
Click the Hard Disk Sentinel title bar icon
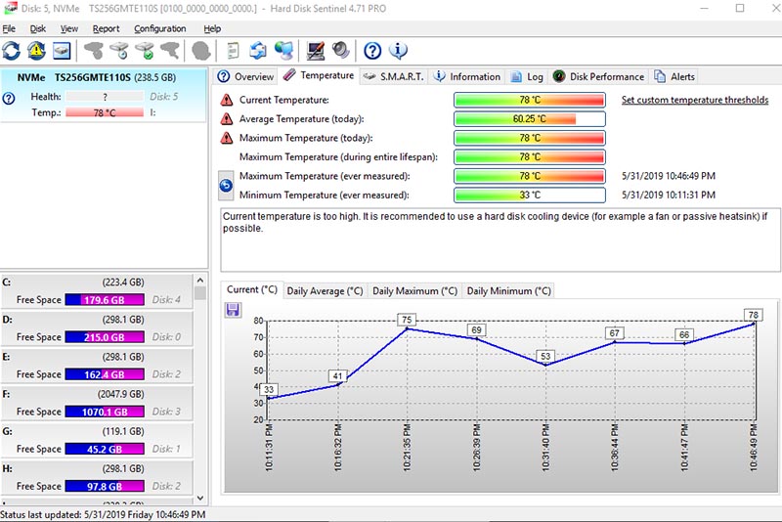click(10, 8)
